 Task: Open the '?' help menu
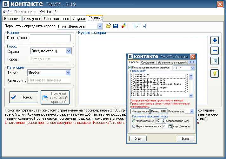56,12
